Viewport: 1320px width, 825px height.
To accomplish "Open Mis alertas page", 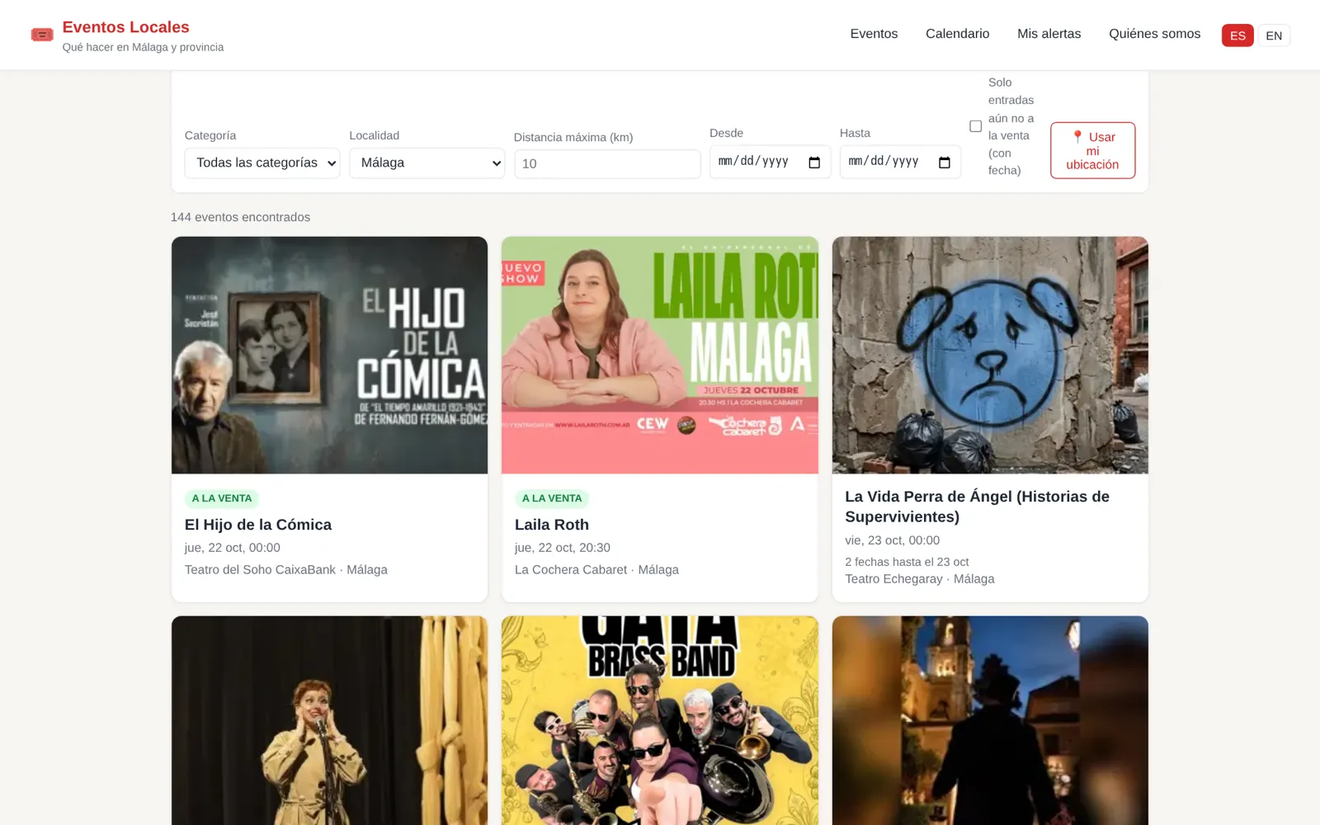I will point(1049,34).
